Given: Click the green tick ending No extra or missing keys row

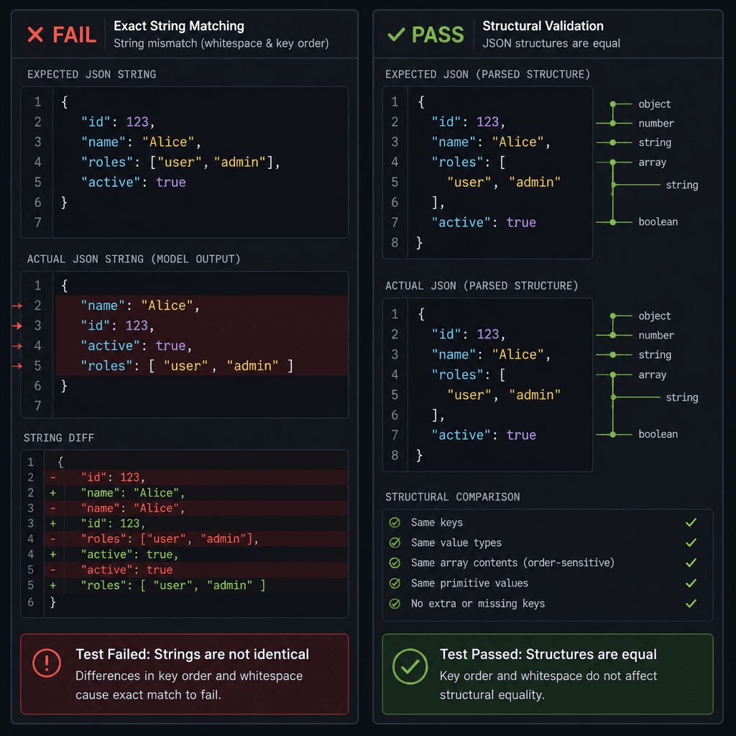Looking at the screenshot, I should [x=691, y=603].
